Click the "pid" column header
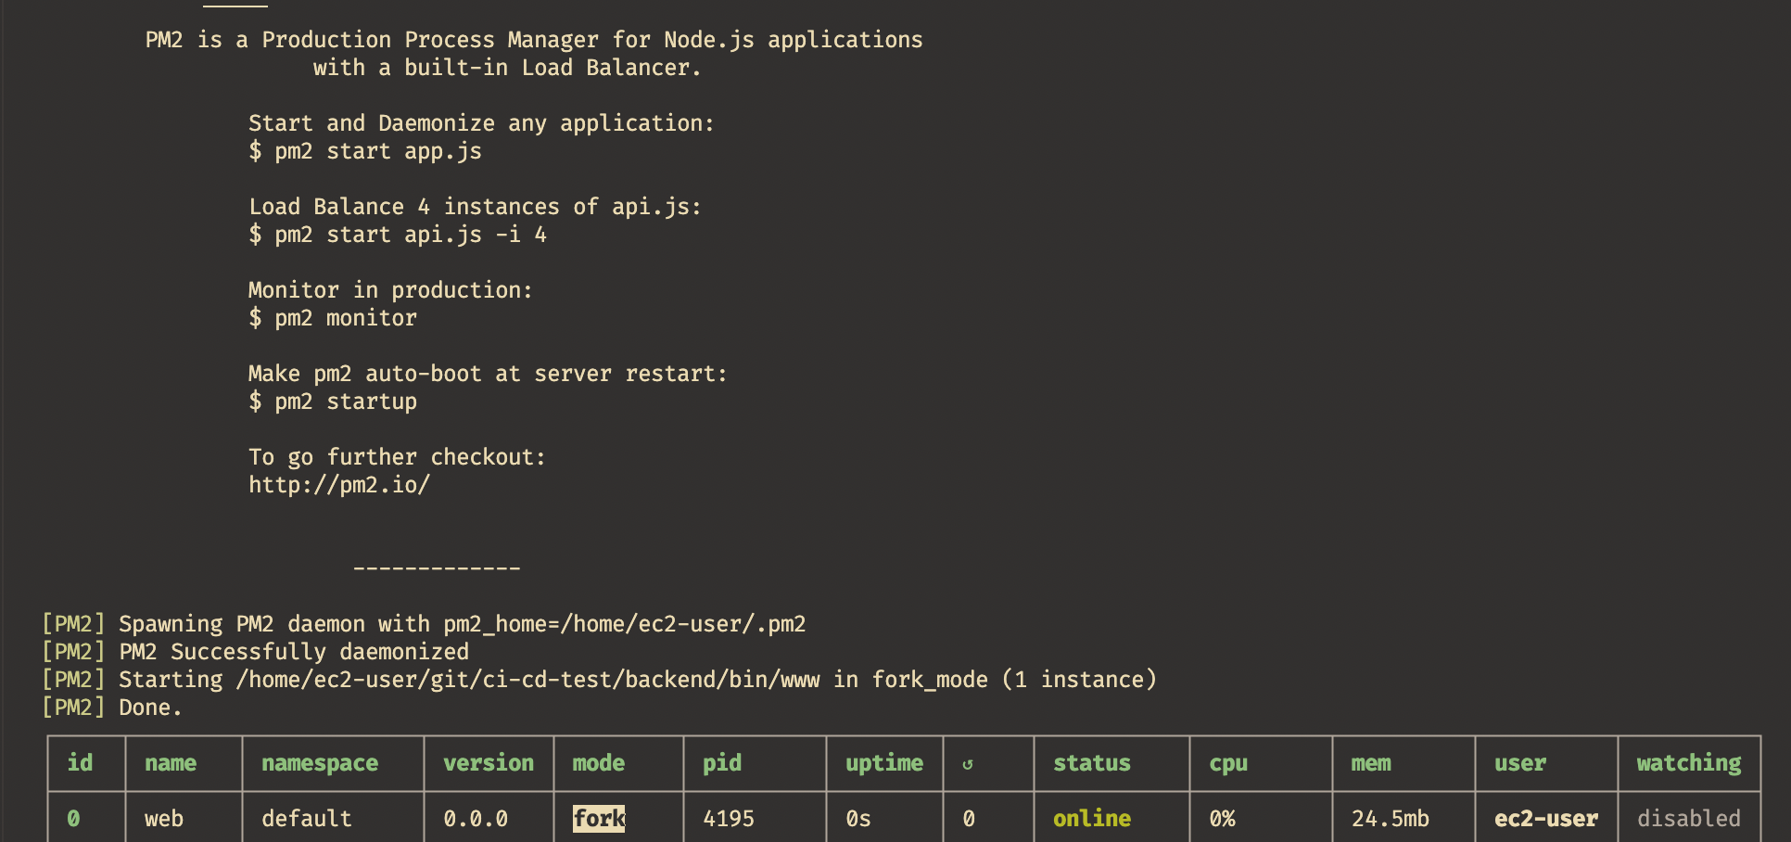 pos(722,763)
